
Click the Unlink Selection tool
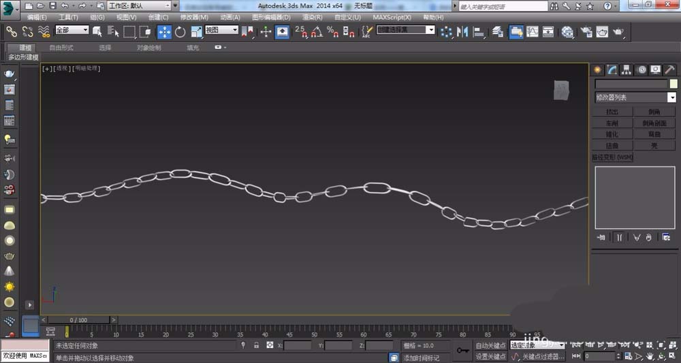pos(27,32)
